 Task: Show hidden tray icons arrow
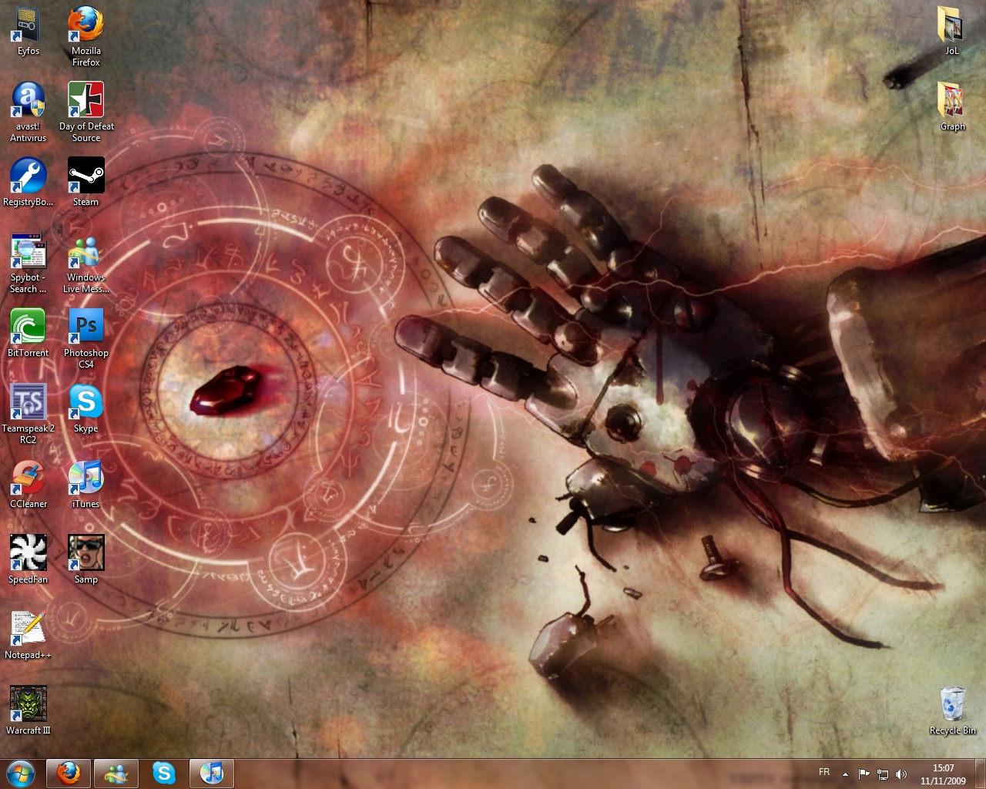tap(845, 774)
